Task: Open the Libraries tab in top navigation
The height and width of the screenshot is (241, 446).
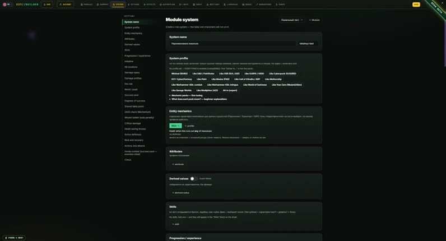Action: (231, 4)
